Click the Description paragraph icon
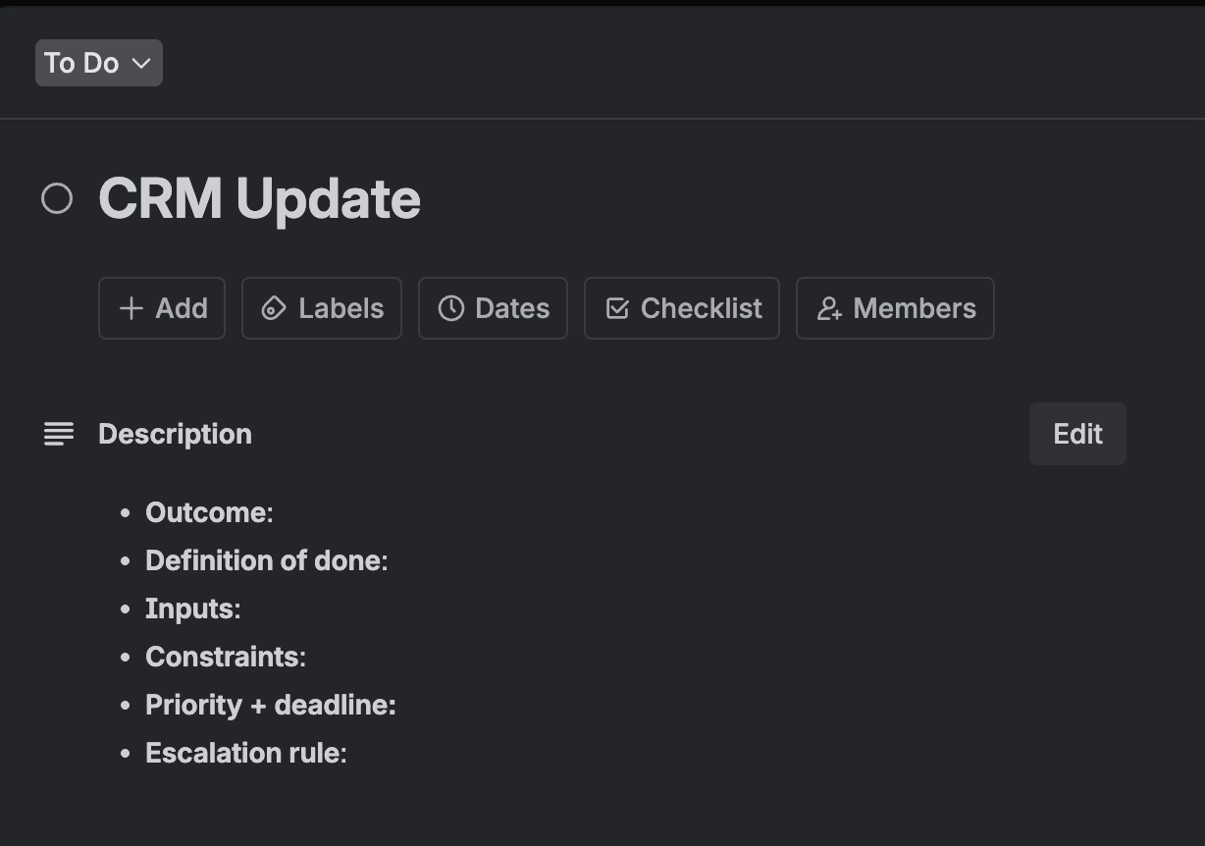1205x846 pixels. pyautogui.click(x=58, y=434)
